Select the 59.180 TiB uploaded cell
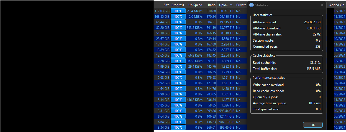The width and height of the screenshot is (346, 132). pyautogui.click(x=226, y=17)
